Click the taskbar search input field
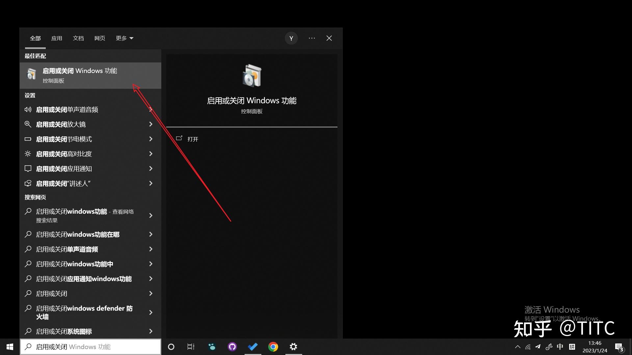Image resolution: width=632 pixels, height=355 pixels. point(91,347)
